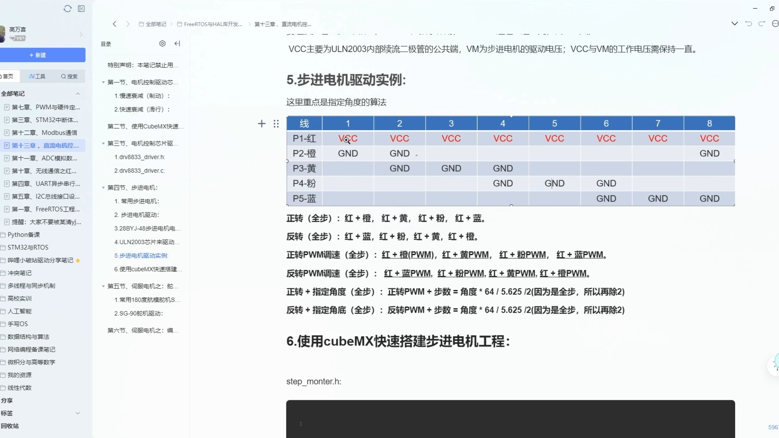This screenshot has height=438, width=779.
Task: Click the sync/refresh icon in the sidebar
Action: pos(67,9)
